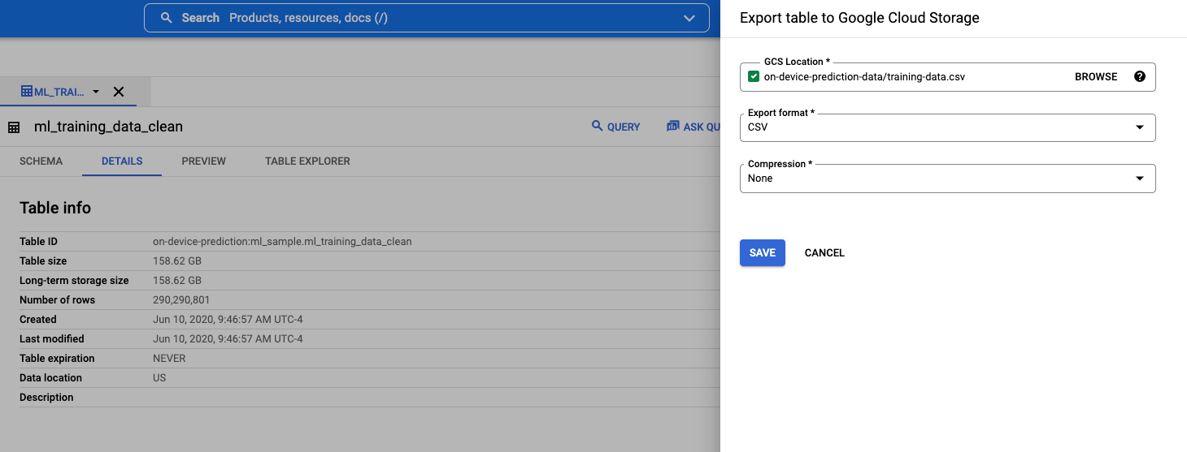This screenshot has height=452, width=1187.
Task: Click the table icon in ML_TRAI tab
Action: pos(26,92)
